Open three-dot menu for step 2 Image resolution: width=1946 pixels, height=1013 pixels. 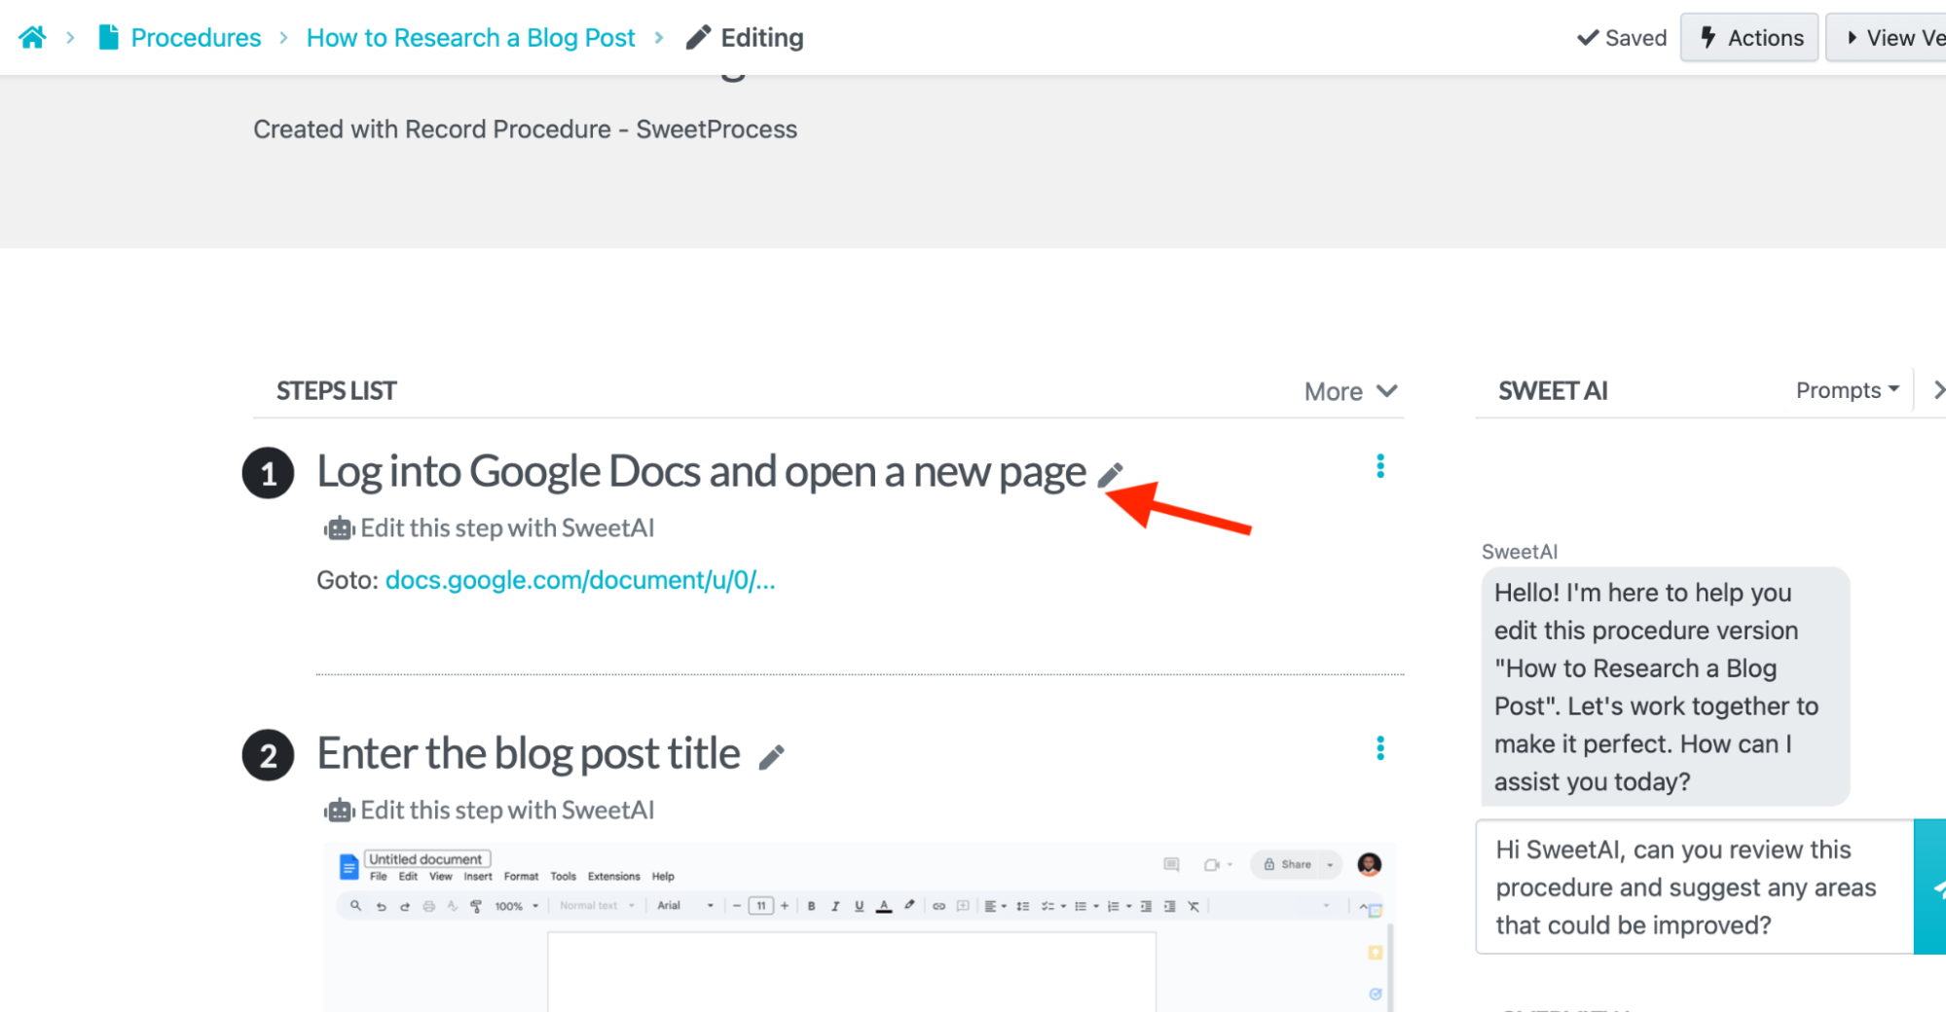pos(1379,748)
